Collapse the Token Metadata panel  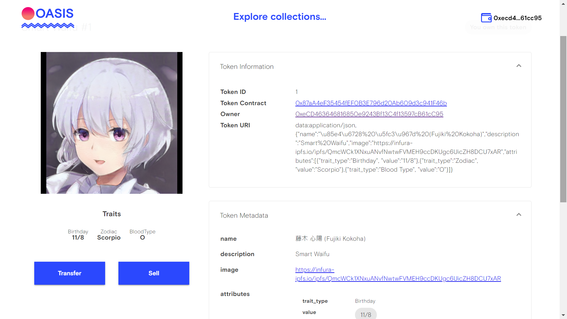519,215
